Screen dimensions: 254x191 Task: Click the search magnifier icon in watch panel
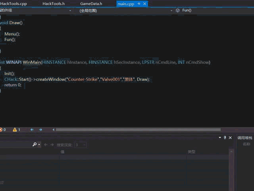click(35, 145)
